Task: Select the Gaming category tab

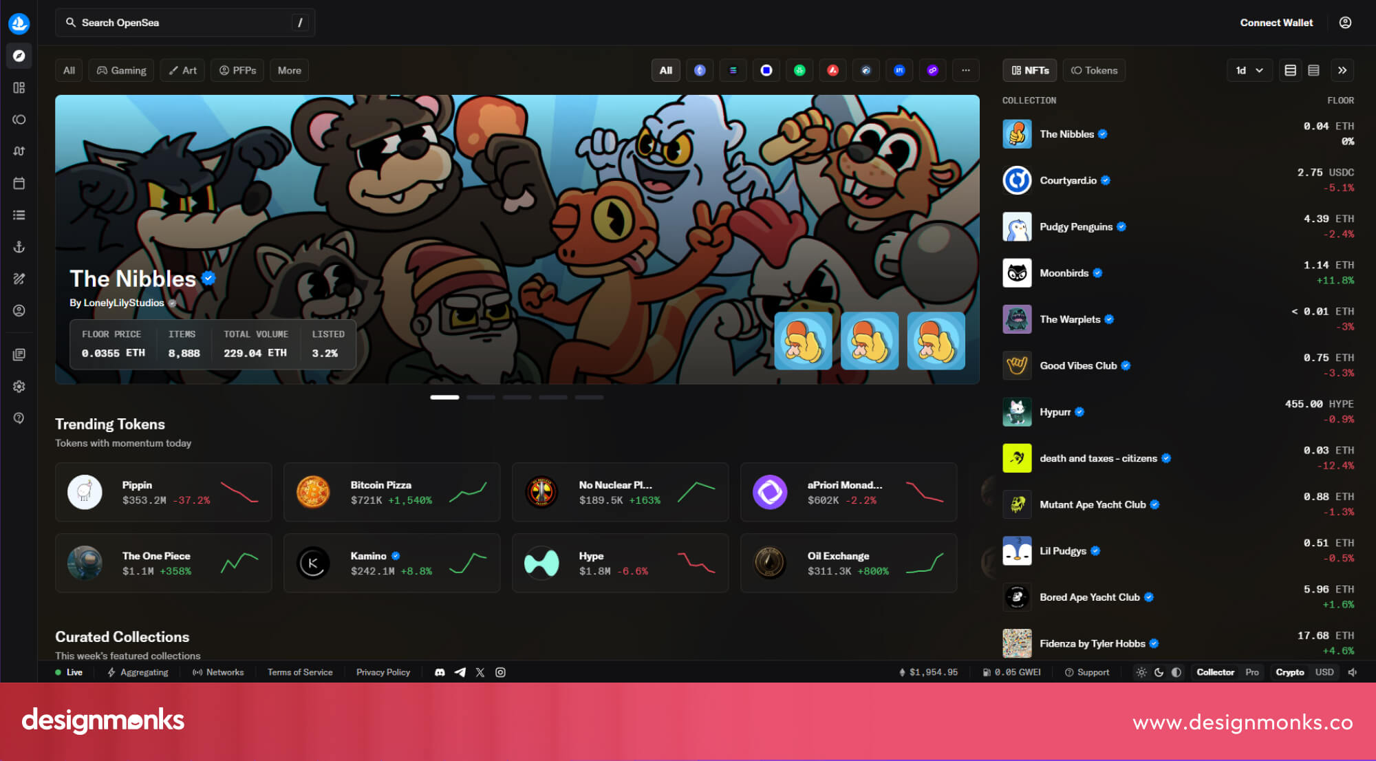Action: tap(121, 70)
